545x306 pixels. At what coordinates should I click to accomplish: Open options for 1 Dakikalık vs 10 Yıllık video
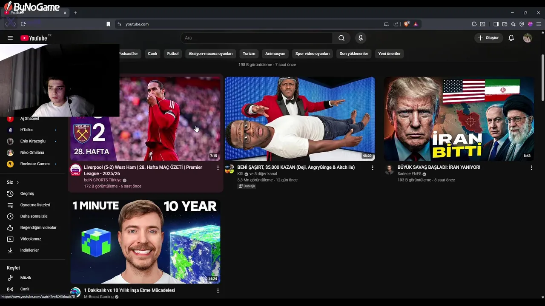tap(218, 291)
